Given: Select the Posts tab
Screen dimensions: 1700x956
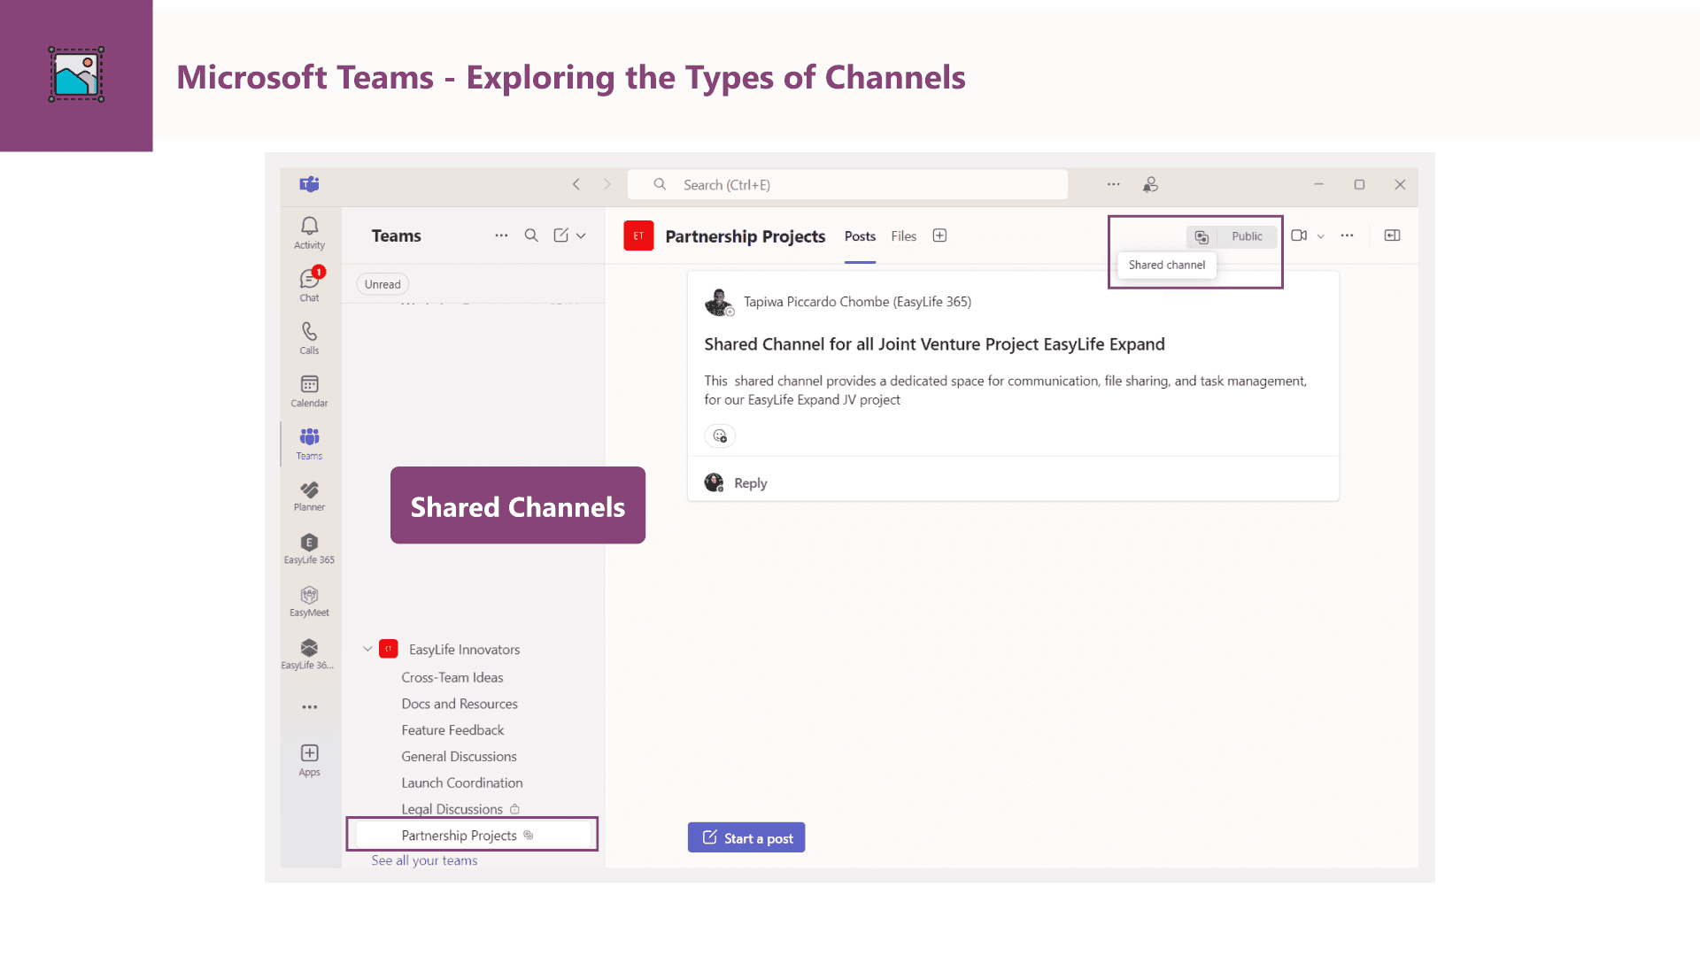Looking at the screenshot, I should click(859, 236).
